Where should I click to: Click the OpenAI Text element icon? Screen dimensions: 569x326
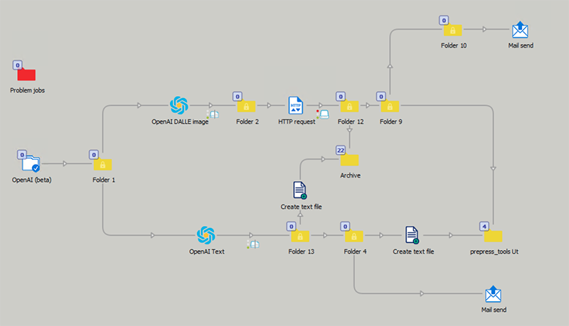(x=206, y=234)
